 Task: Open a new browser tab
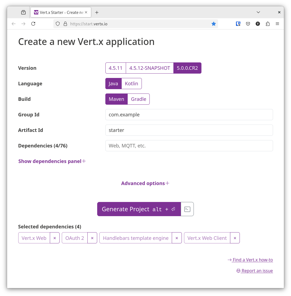click(97, 12)
